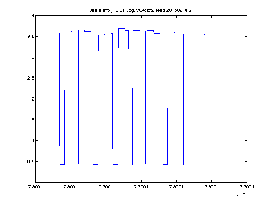Screen dimensions: 273x205
Task: Click the x 10^5 axis exponent label
Action: tap(242, 194)
